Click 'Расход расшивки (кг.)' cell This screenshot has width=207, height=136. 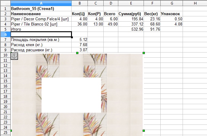pos(41,50)
